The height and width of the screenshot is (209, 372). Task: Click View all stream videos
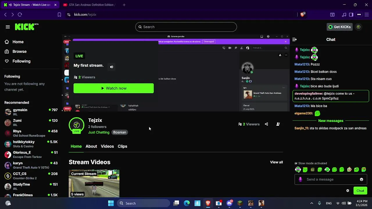276,162
